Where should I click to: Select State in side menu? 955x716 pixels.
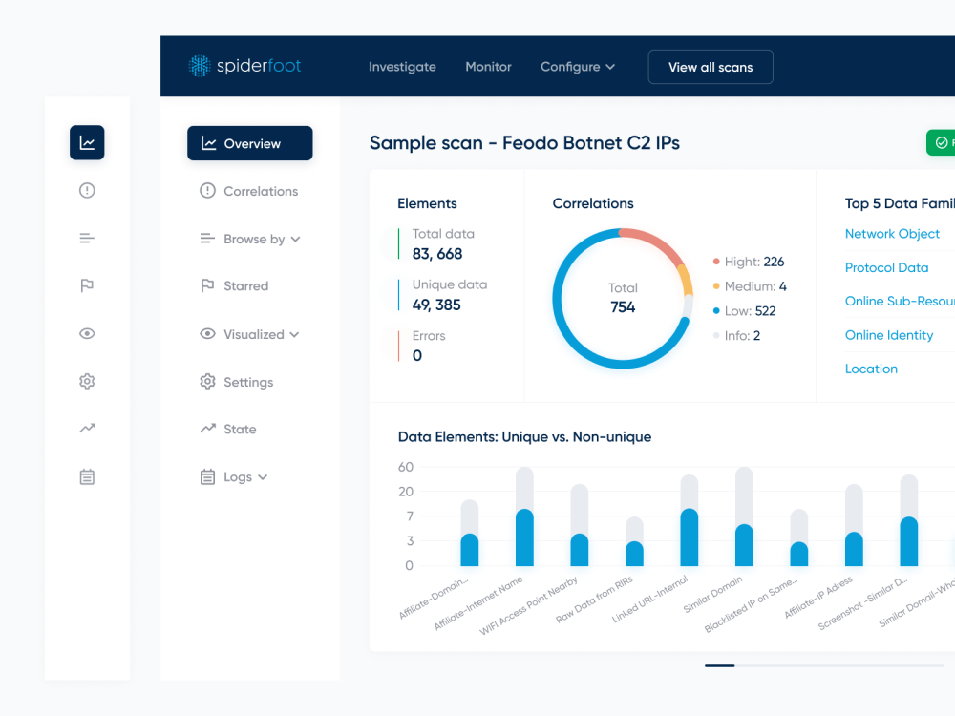[x=228, y=430]
